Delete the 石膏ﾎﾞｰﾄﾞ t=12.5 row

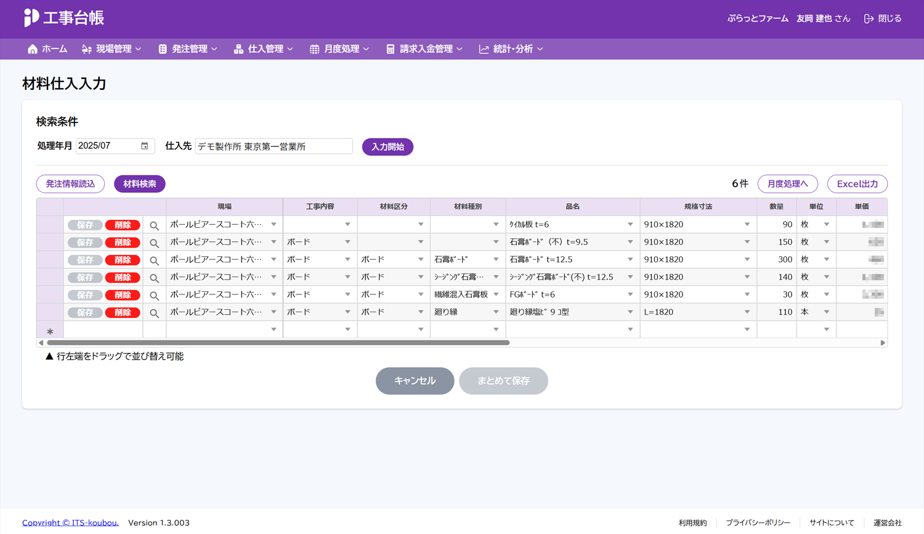tap(123, 260)
